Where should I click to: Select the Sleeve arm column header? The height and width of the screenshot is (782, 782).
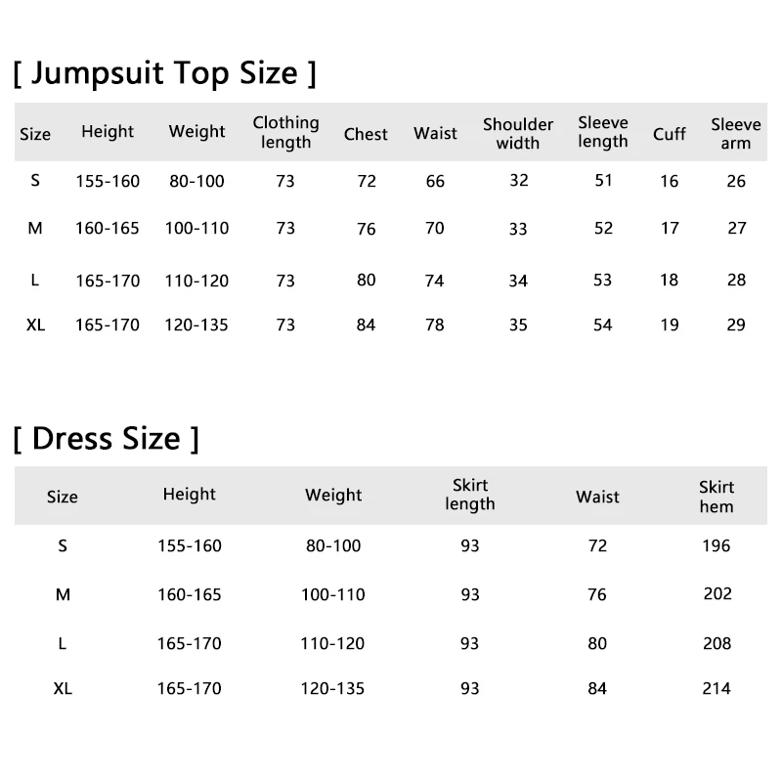735,134
